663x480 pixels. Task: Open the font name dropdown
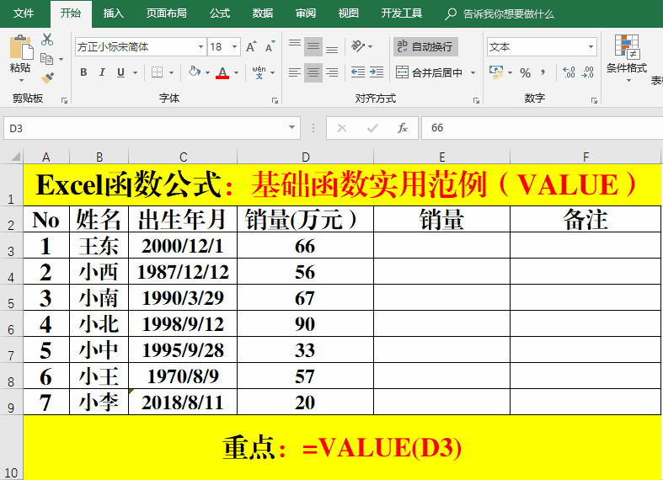pos(201,46)
